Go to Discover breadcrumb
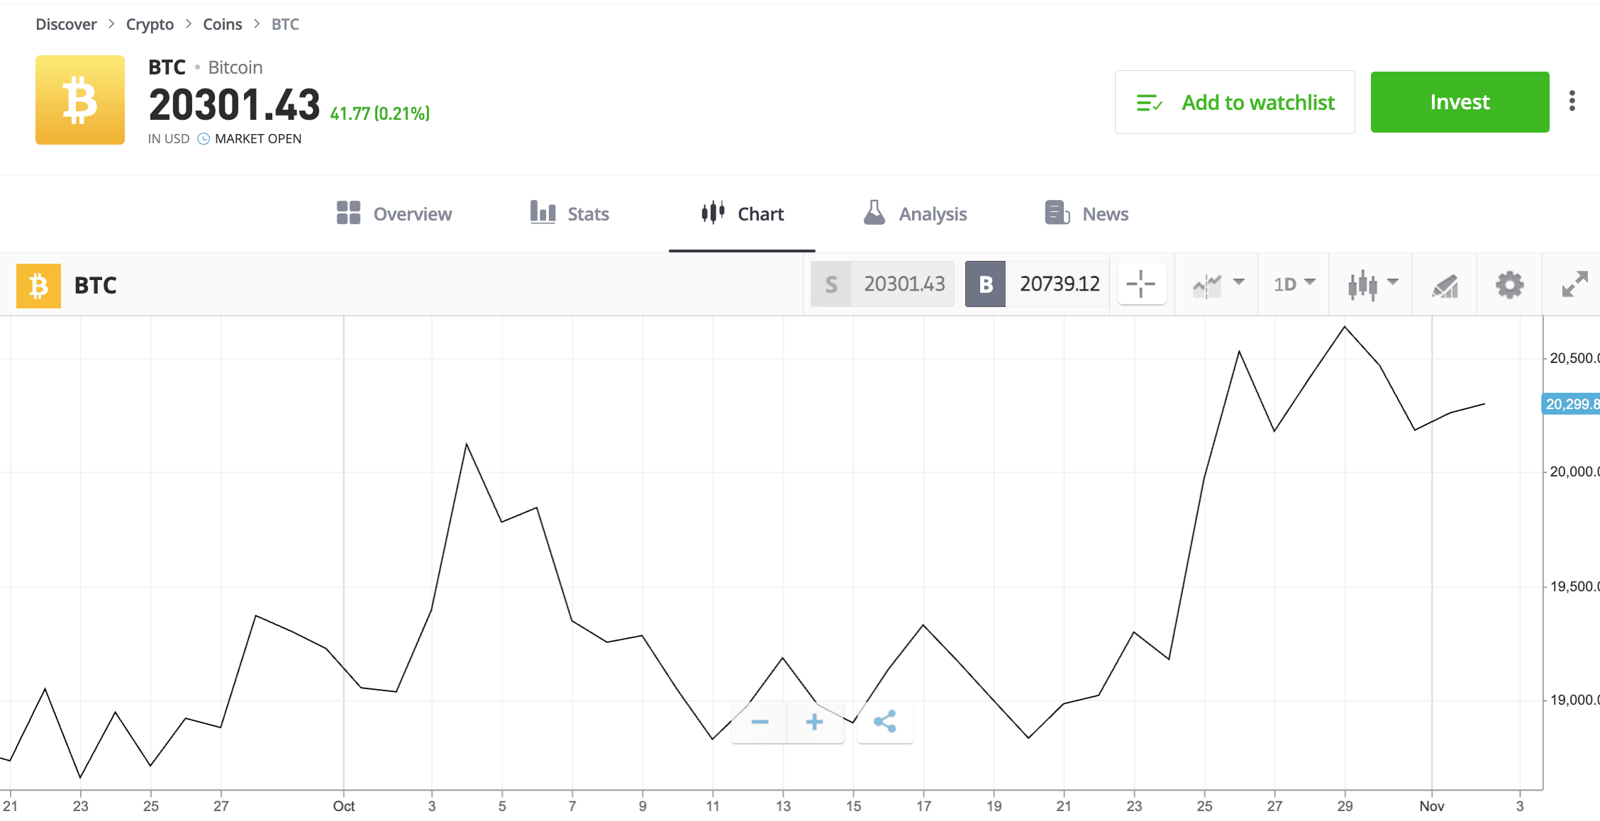The image size is (1600, 821). [x=66, y=24]
